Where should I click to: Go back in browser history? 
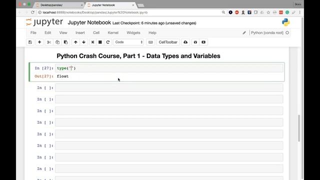click(20, 12)
